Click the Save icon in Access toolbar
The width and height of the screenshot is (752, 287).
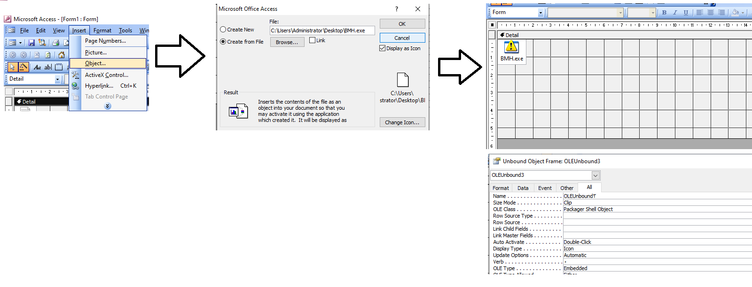coord(31,43)
